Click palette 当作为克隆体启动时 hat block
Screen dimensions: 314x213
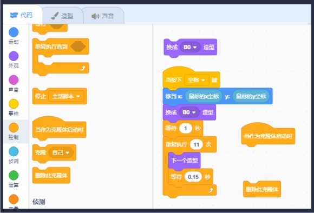click(59, 130)
